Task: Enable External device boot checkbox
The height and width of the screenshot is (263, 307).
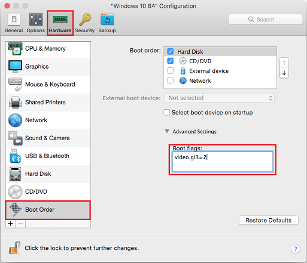Action: coord(170,71)
